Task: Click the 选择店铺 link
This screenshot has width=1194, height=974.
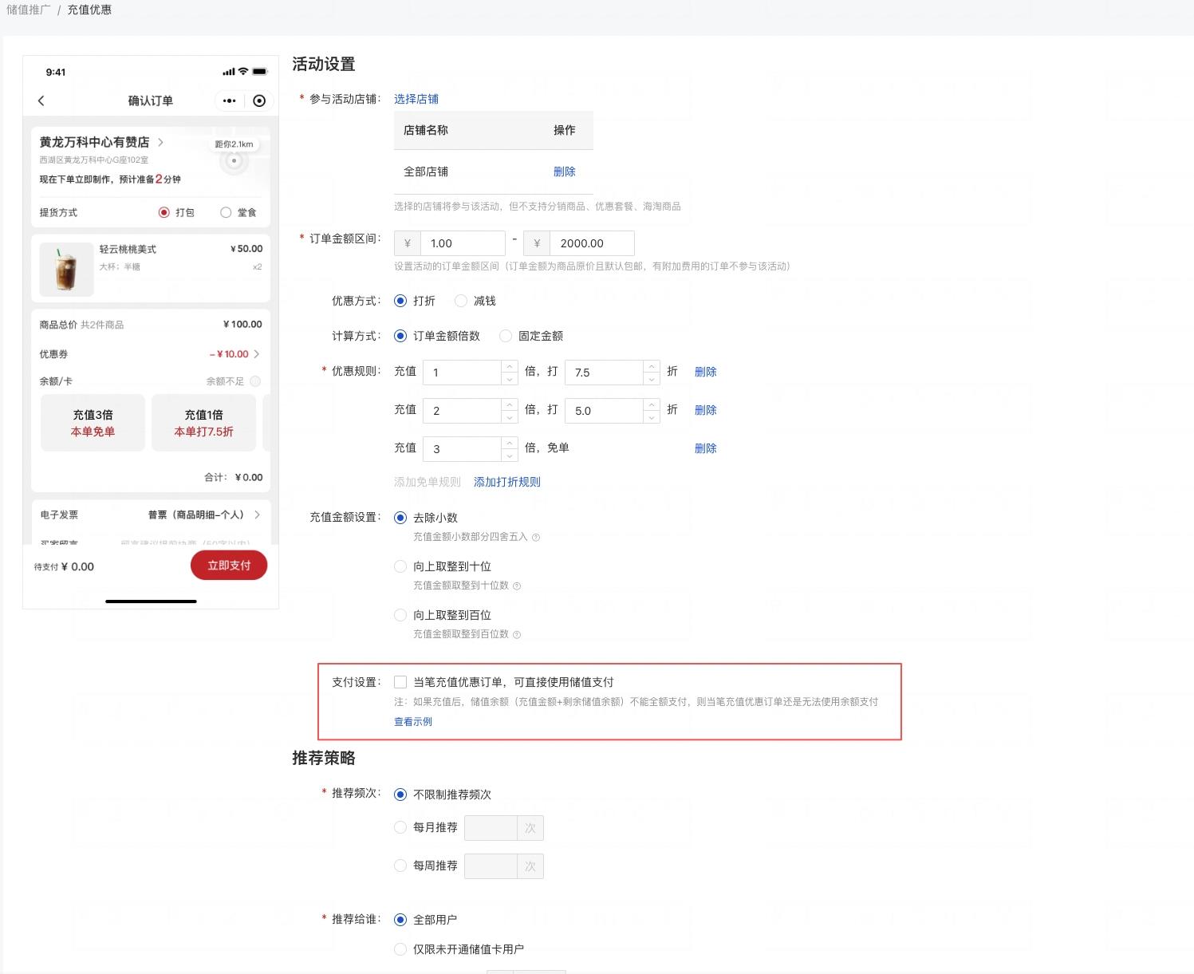Action: (x=416, y=99)
